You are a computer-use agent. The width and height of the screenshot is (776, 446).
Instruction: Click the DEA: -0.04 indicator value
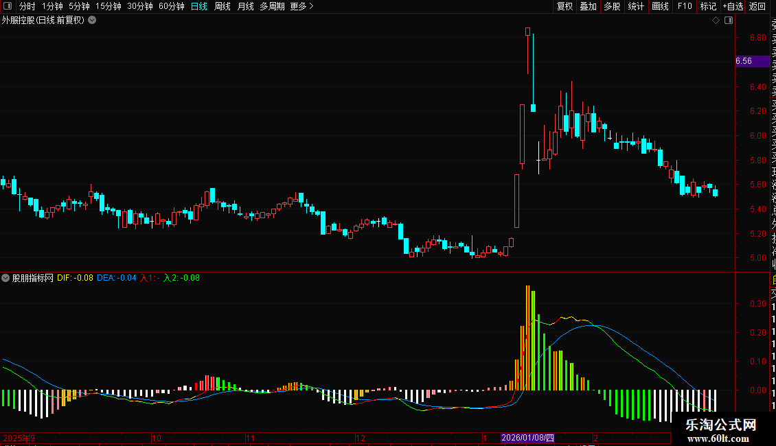(116, 278)
